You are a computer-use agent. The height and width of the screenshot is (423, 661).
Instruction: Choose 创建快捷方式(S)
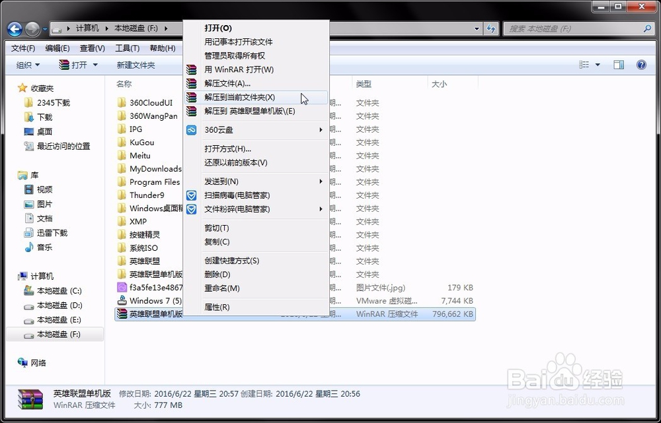(x=256, y=261)
